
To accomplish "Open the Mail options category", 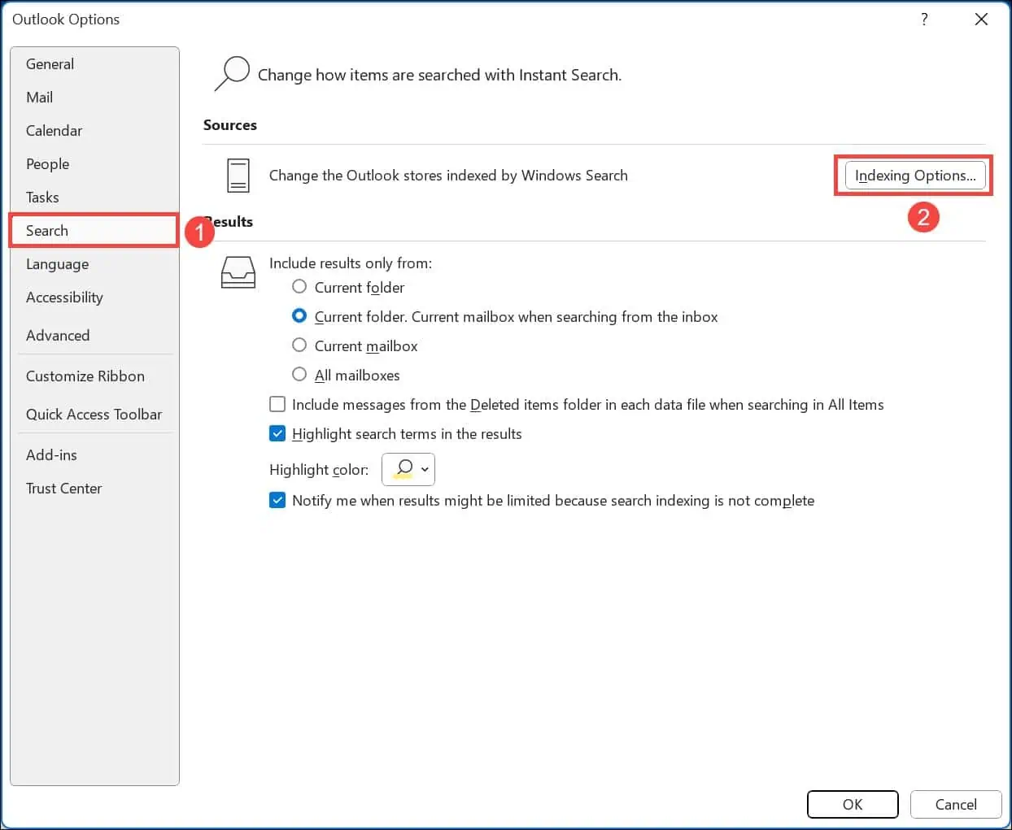I will [94, 98].
